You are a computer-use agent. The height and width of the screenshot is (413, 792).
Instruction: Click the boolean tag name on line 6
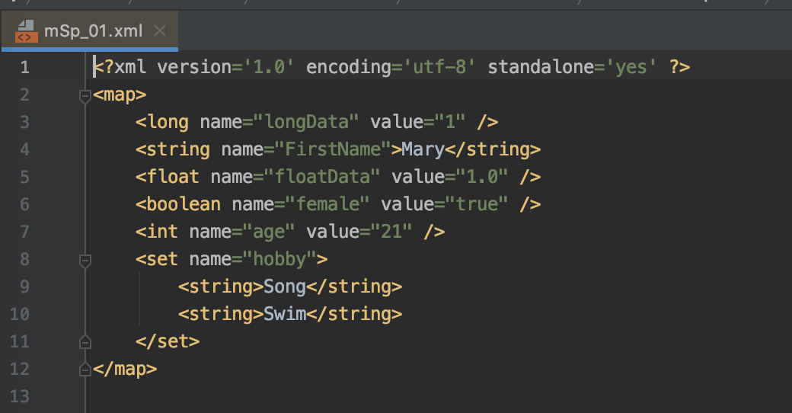184,204
